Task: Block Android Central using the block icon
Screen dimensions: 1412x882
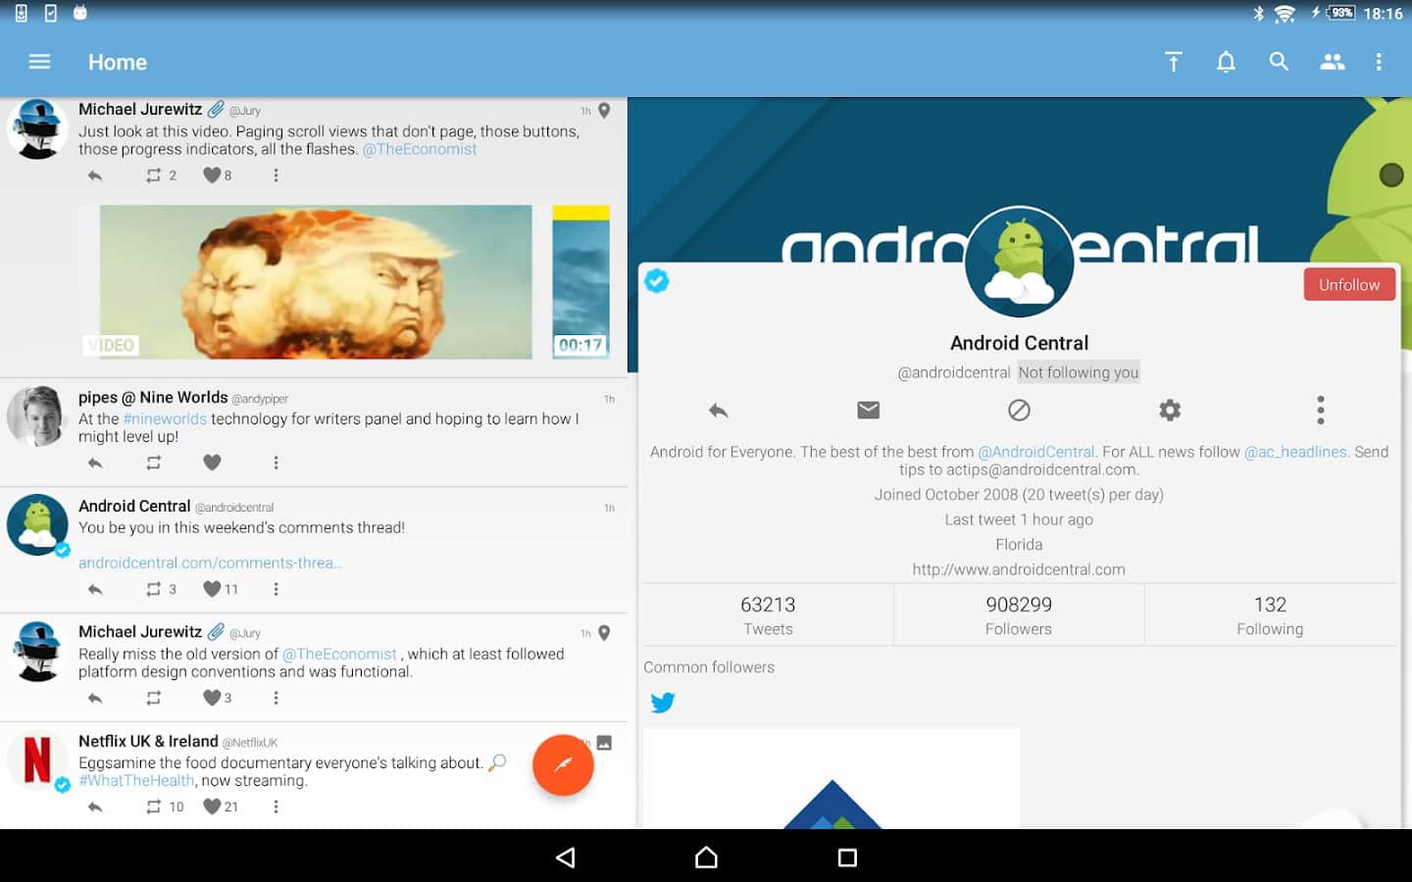Action: [1019, 410]
